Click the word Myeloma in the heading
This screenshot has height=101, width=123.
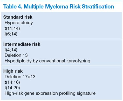[x=57, y=7]
